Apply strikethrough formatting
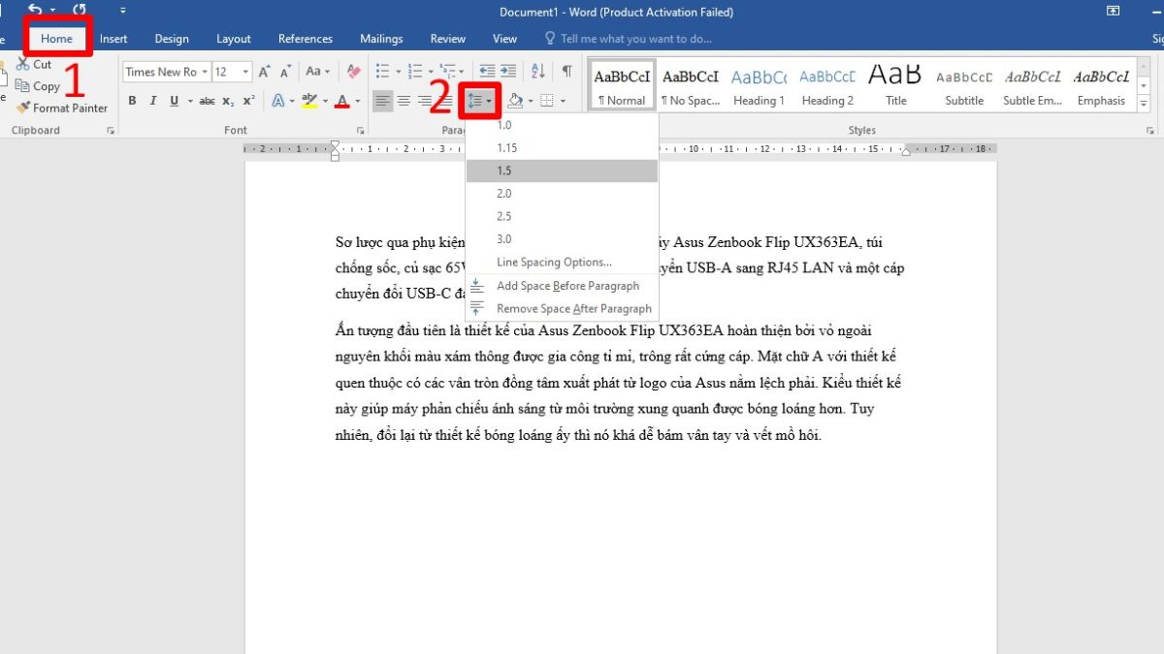Screen dimensions: 1164x654 point(207,101)
